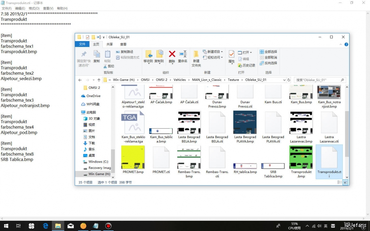Open the Explorer Help icon
This screenshot has width=370, height=231.
(346, 44)
